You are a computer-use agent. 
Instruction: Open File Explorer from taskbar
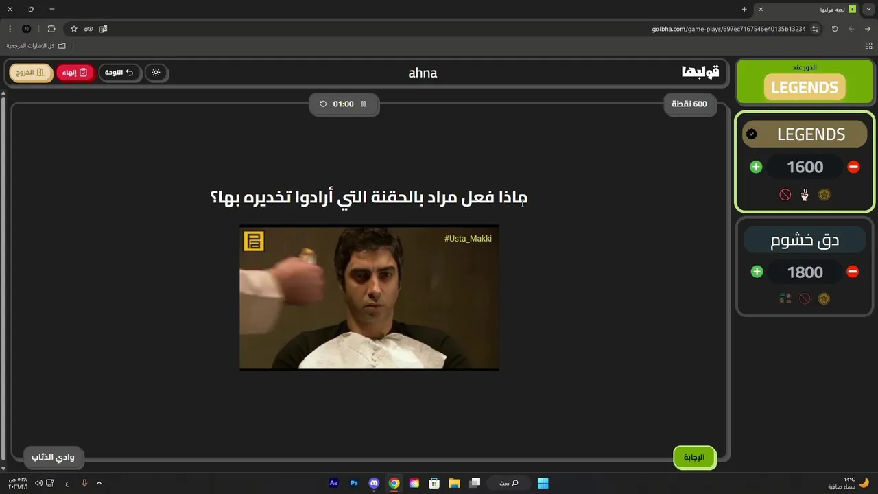(x=454, y=483)
